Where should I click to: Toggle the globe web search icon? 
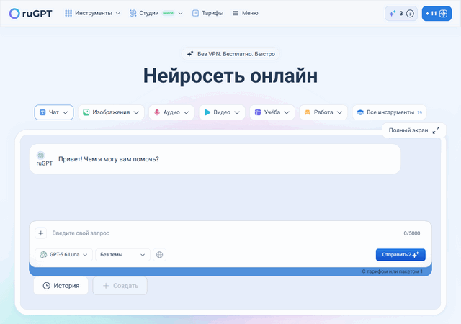pyautogui.click(x=160, y=255)
